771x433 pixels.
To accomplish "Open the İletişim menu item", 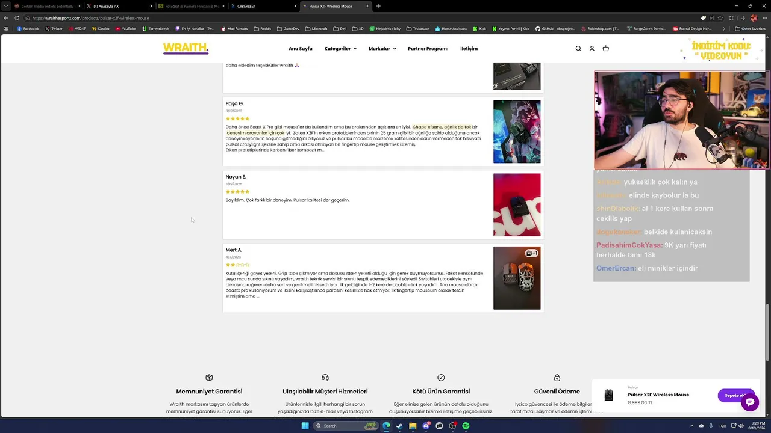I will [x=469, y=49].
